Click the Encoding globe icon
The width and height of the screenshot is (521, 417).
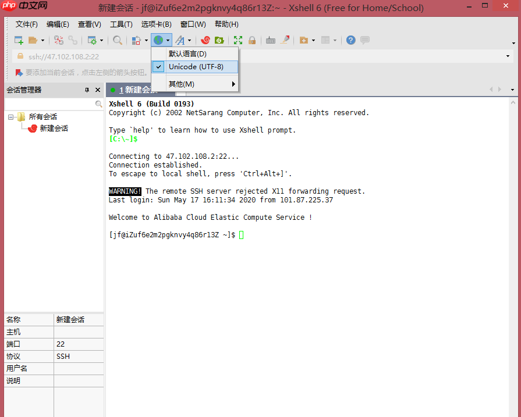pos(158,40)
